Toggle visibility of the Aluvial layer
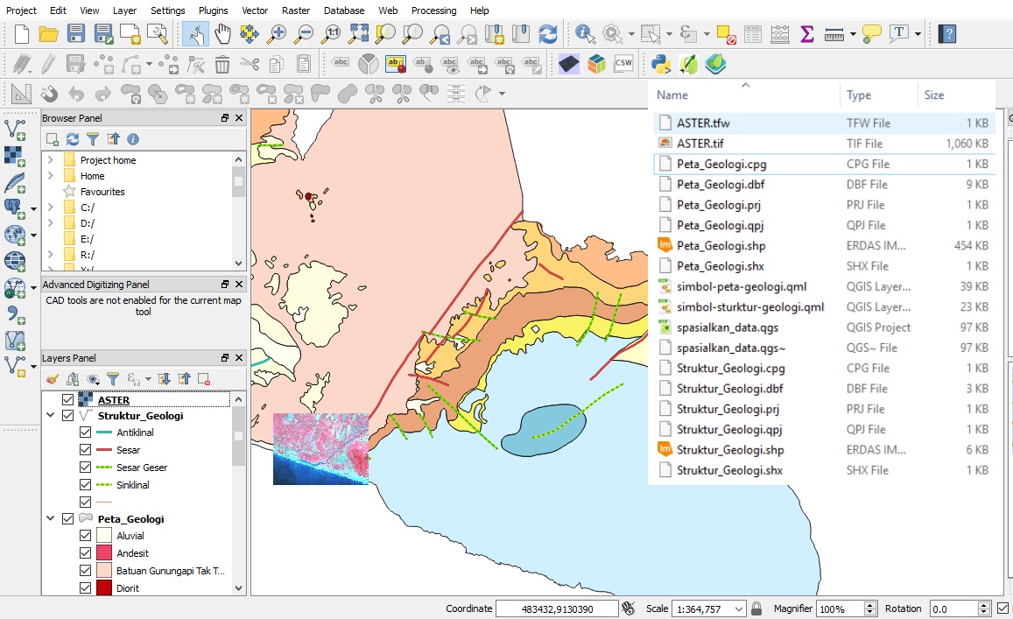The width and height of the screenshot is (1013, 619). click(85, 535)
